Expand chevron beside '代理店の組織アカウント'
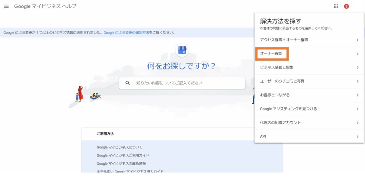Viewport: 365px width, 179px height. (358, 123)
